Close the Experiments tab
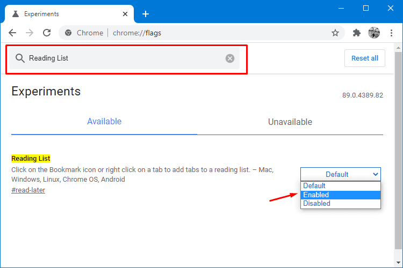This screenshot has height=268, width=403. pyautogui.click(x=125, y=14)
